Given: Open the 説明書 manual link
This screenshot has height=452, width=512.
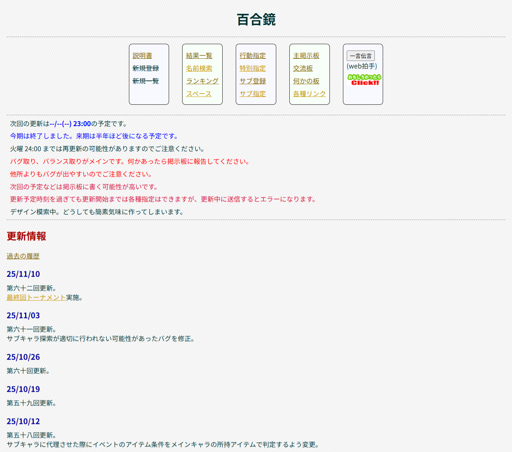Looking at the screenshot, I should 142,56.
